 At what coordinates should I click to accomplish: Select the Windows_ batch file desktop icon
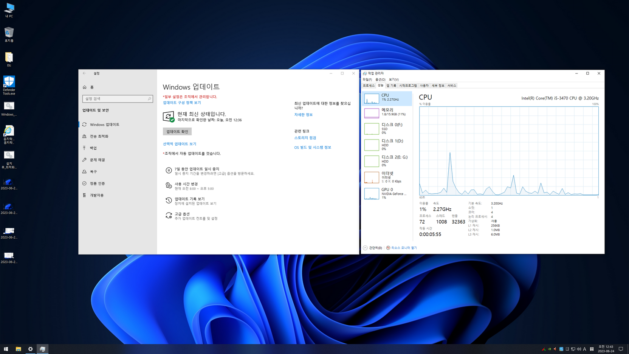click(9, 109)
